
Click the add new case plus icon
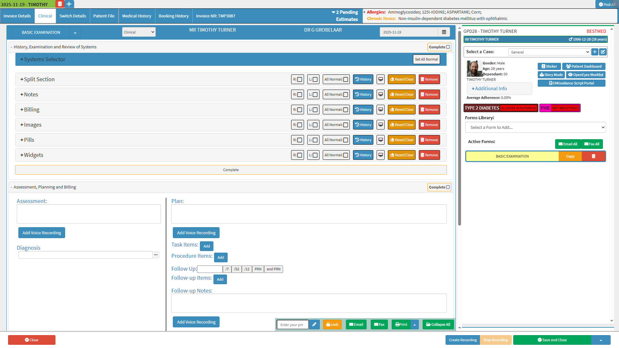[595, 52]
